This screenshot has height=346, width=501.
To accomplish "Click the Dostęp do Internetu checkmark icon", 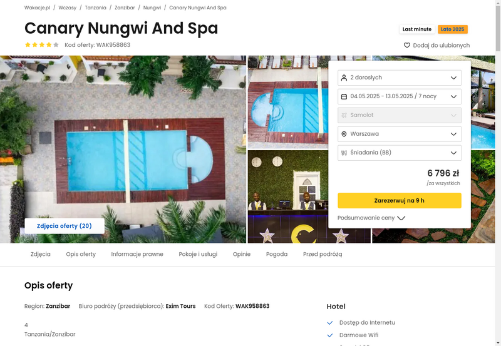I will click(x=330, y=323).
